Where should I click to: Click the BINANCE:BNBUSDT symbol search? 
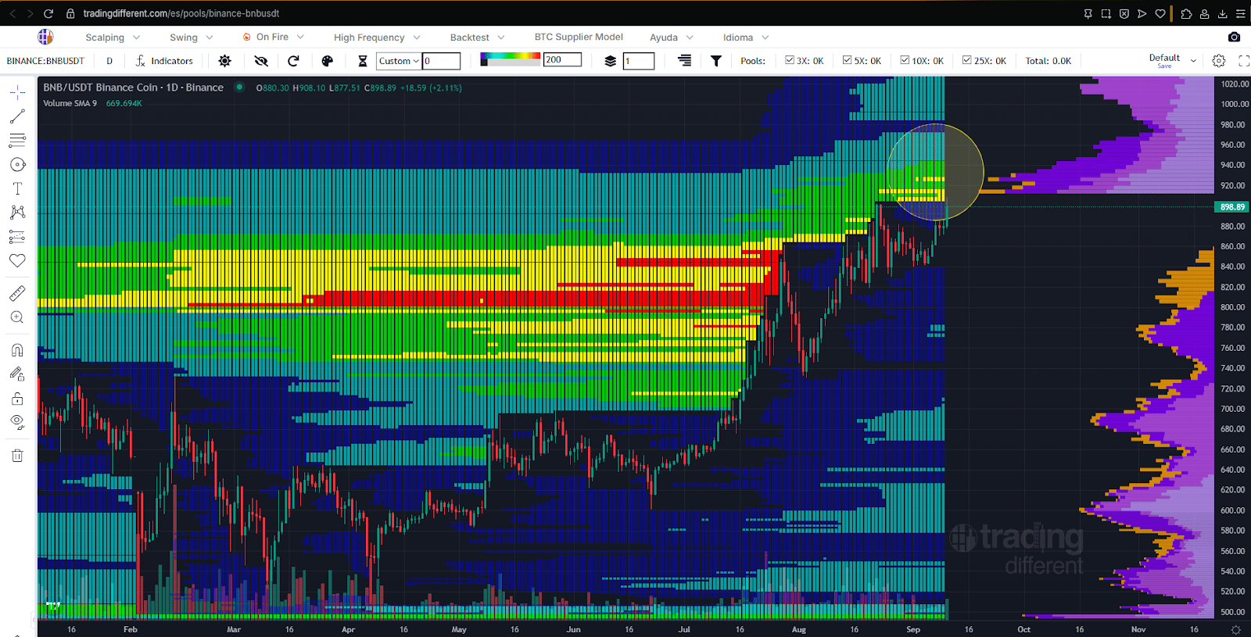[x=45, y=61]
